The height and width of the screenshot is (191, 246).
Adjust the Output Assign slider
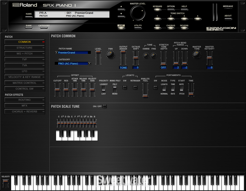[x=123, y=52]
